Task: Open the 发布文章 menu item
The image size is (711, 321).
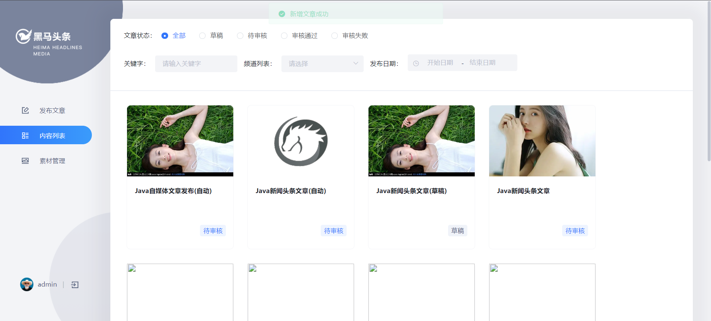Action: pos(46,110)
